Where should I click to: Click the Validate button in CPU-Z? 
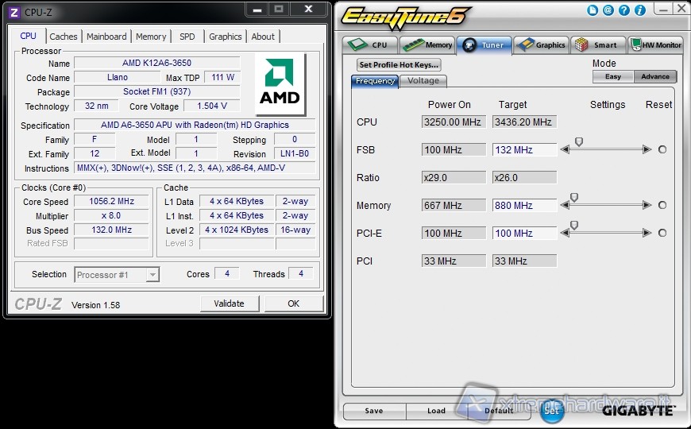[229, 303]
